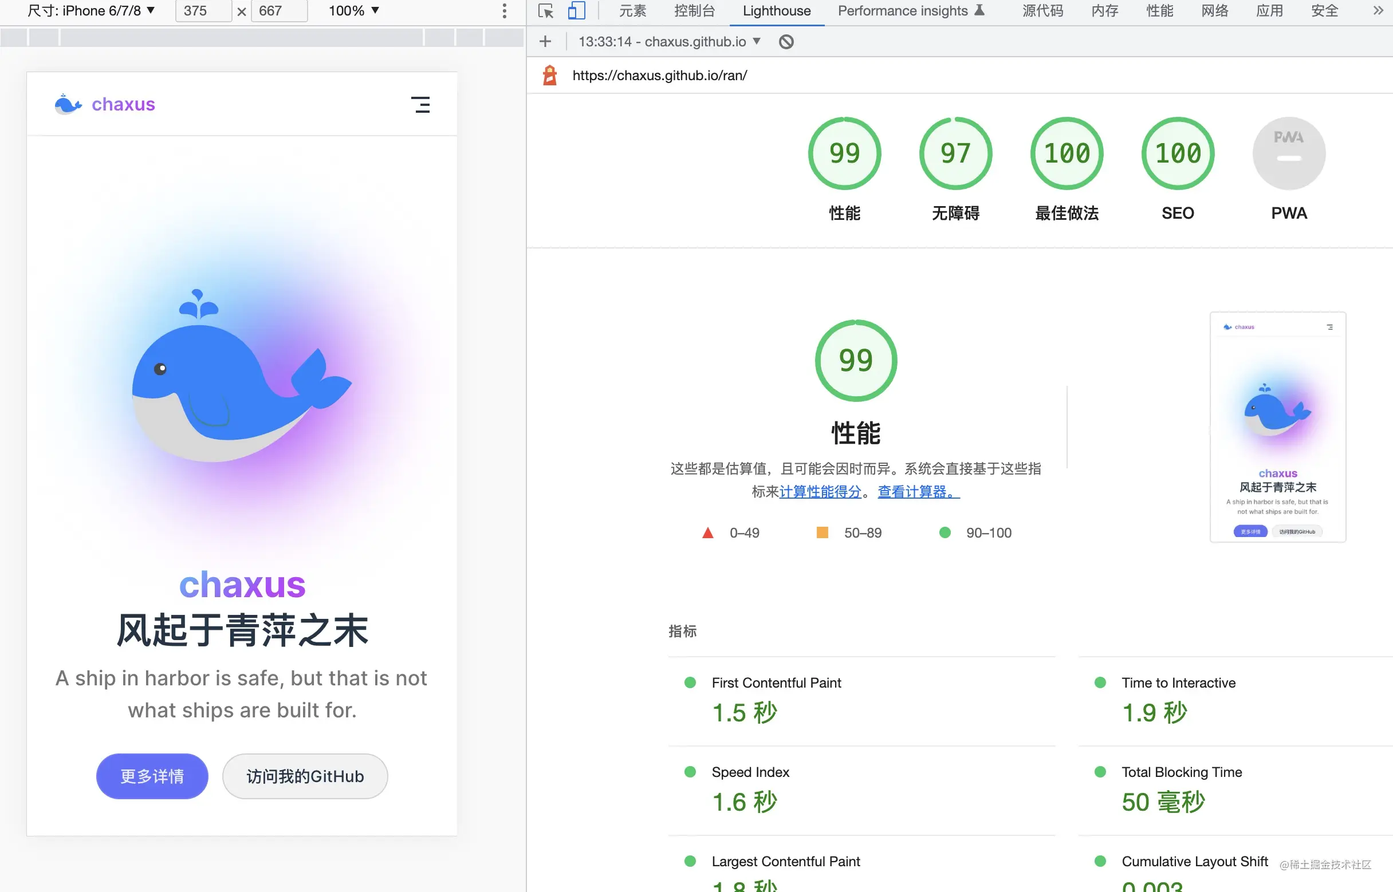The height and width of the screenshot is (892, 1393).
Task: Click the Lighthouse logo icon beside URL
Action: click(549, 76)
